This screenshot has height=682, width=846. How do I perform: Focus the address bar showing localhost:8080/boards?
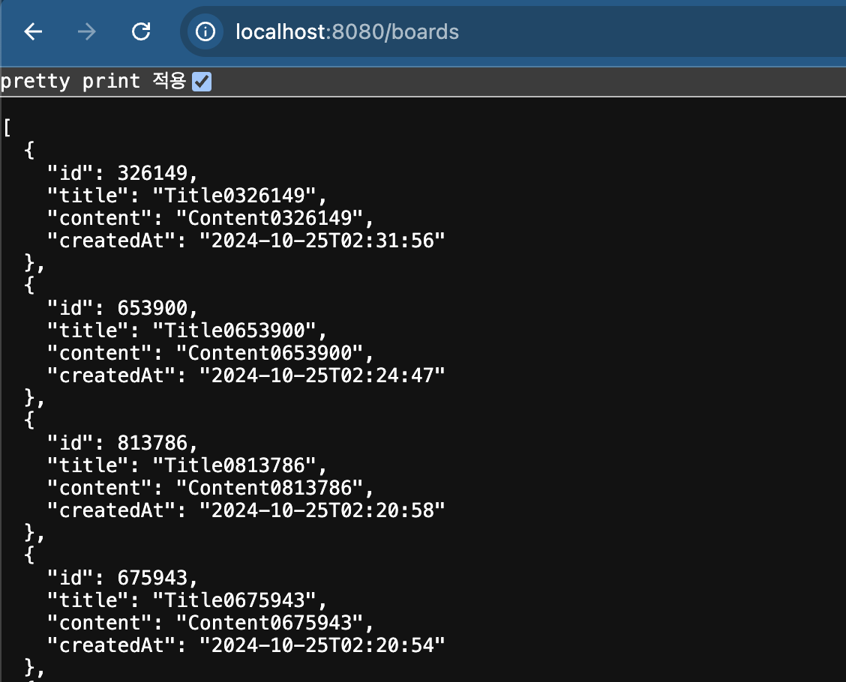point(513,31)
